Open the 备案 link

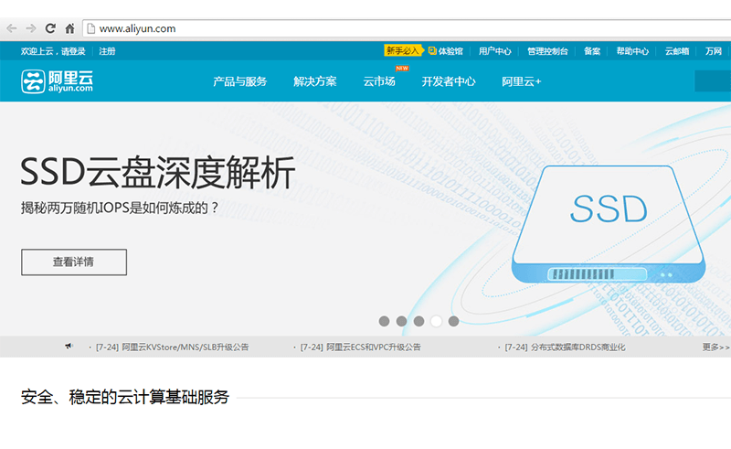coord(592,51)
